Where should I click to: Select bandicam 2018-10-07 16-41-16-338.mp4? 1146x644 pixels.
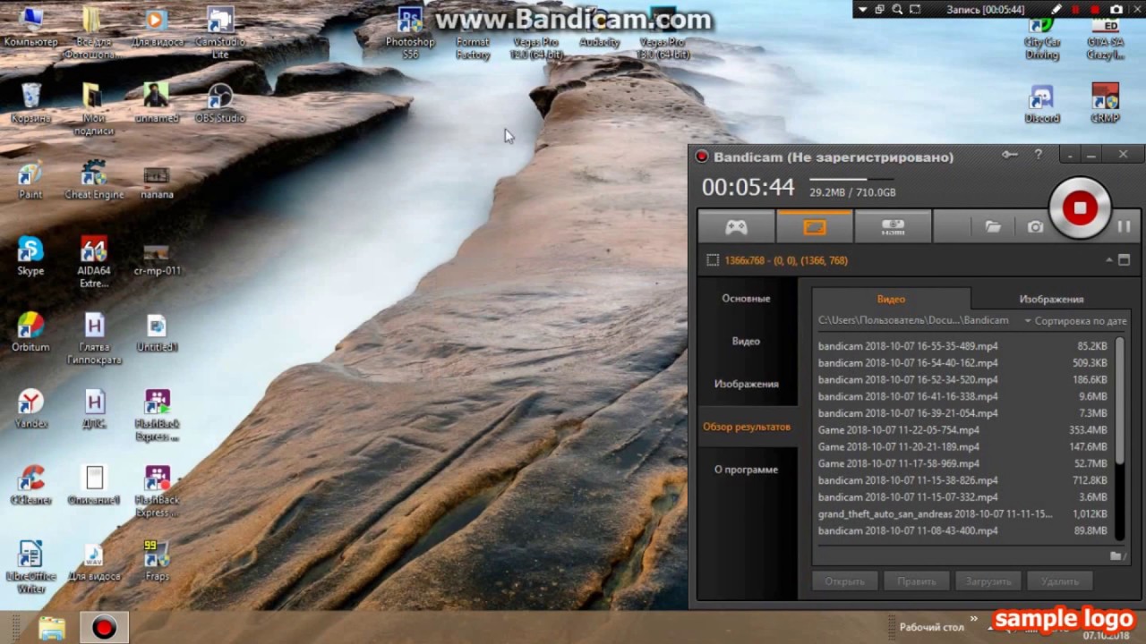coord(963,396)
